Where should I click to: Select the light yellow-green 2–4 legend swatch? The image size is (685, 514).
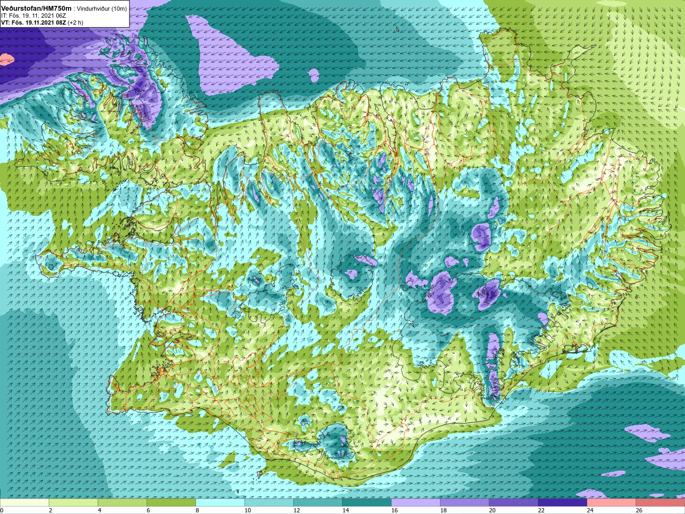point(73,502)
